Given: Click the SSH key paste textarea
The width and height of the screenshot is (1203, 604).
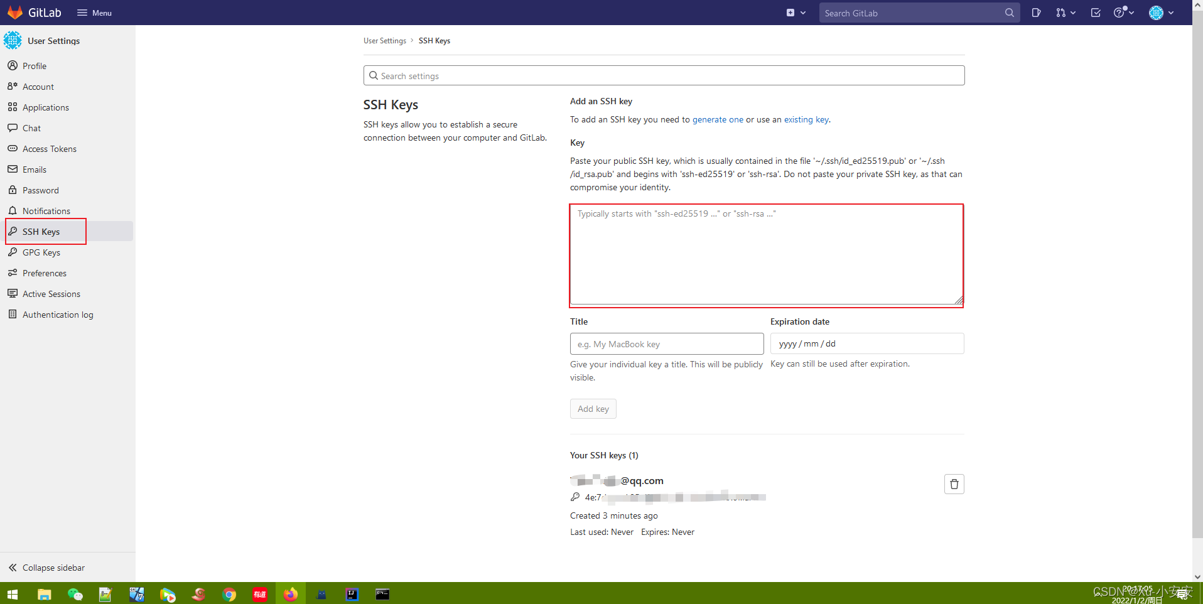Looking at the screenshot, I should pos(766,254).
